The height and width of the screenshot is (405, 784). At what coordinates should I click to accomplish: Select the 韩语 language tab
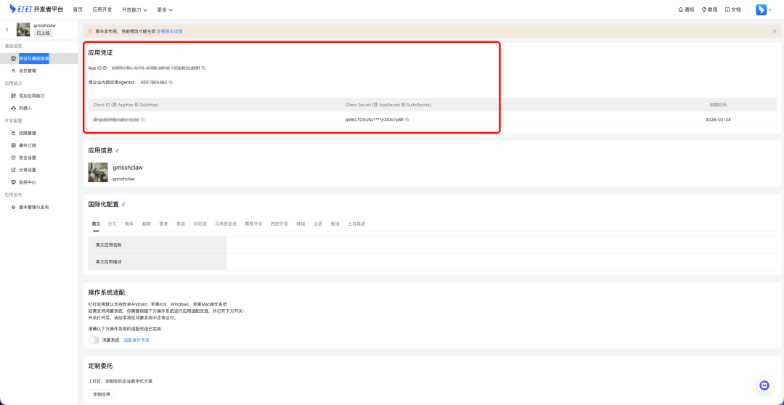click(301, 224)
